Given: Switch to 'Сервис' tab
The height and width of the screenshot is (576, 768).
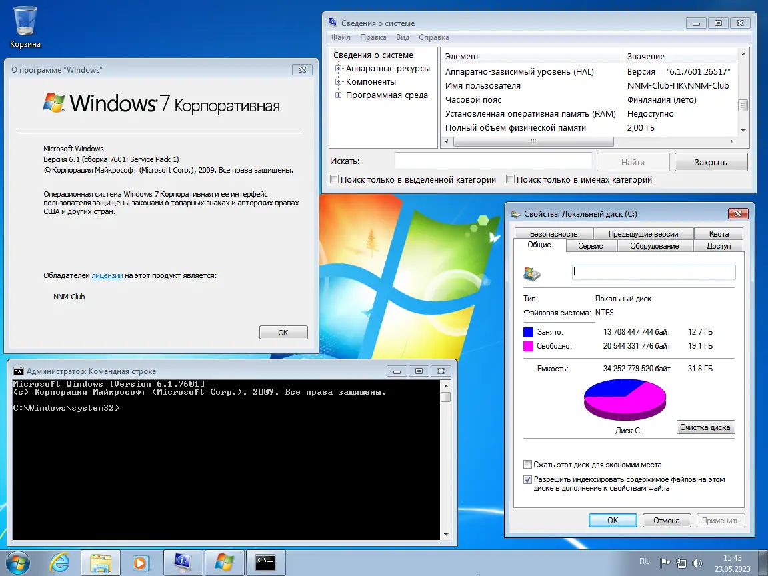Looking at the screenshot, I should tap(590, 246).
